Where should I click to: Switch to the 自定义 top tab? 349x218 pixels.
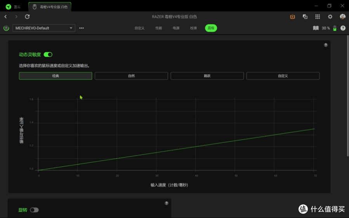pos(139,28)
